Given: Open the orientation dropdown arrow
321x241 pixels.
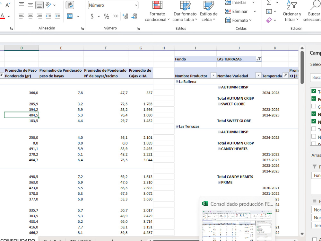Looking at the screenshot, I should click(x=54, y=5).
